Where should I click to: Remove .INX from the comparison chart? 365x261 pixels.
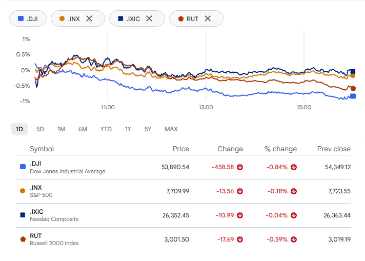pos(89,18)
